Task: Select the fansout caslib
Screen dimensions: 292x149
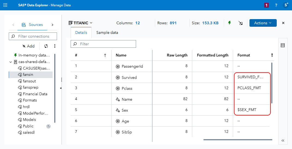Action: (x=27, y=81)
